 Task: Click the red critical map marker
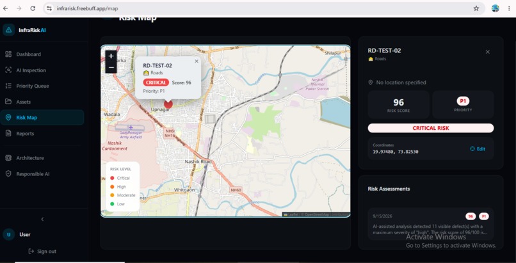pos(168,104)
